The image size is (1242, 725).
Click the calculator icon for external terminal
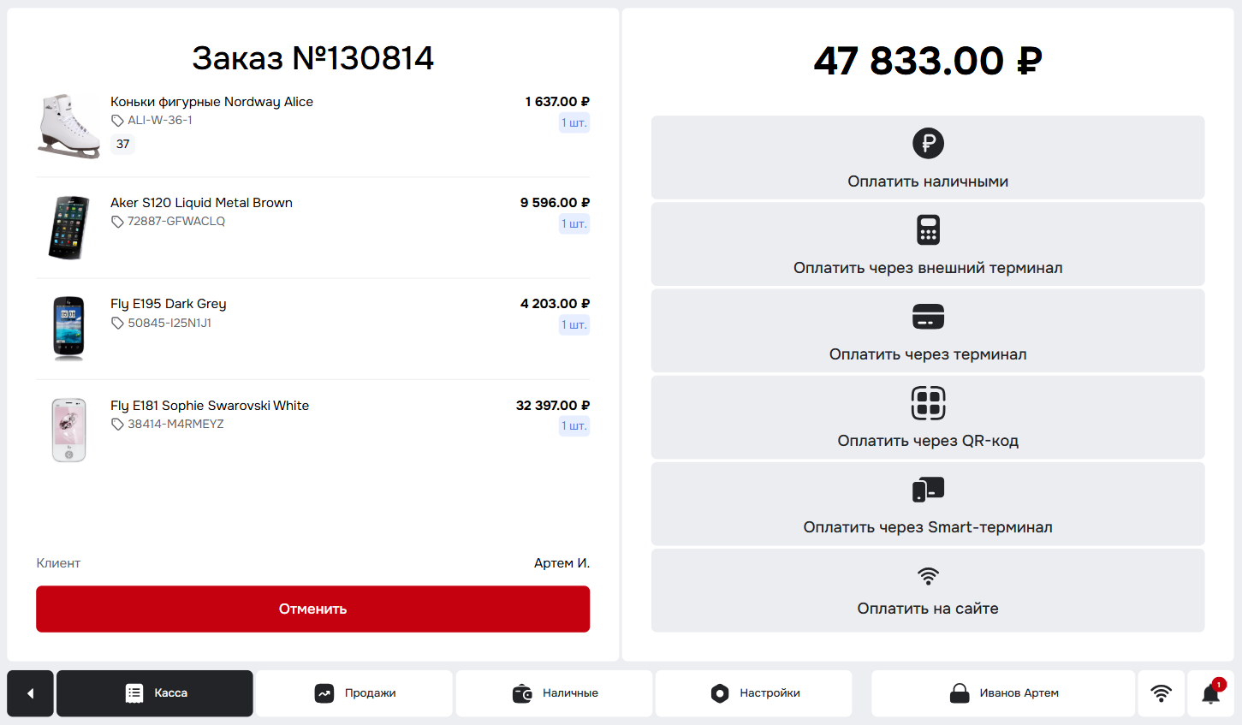point(928,229)
